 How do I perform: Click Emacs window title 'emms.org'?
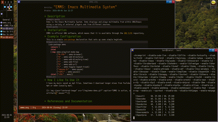click(x=93, y=2)
